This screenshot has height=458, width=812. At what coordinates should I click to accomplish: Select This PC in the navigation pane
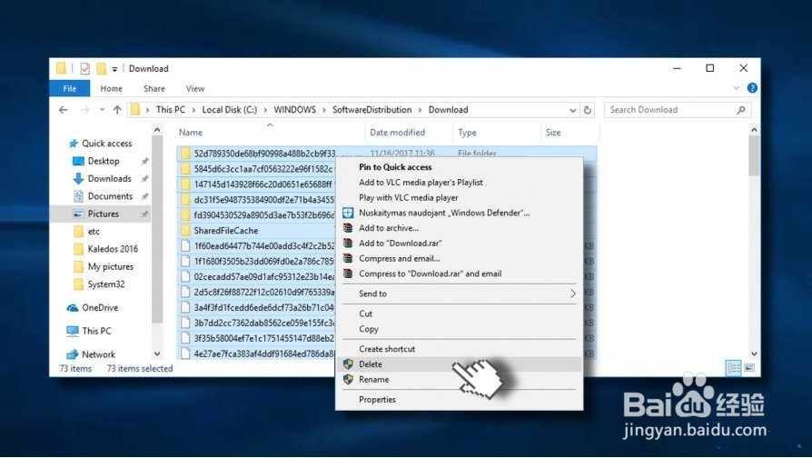coord(96,331)
